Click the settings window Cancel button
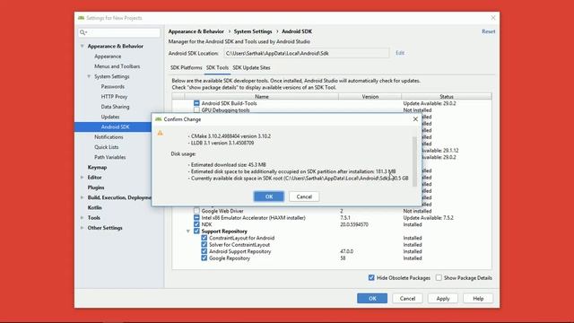This screenshot has width=574, height=323. click(407, 299)
